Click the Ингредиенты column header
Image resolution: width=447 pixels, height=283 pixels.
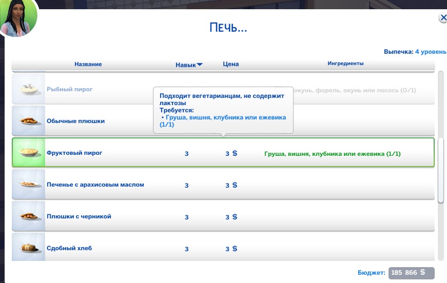(345, 64)
